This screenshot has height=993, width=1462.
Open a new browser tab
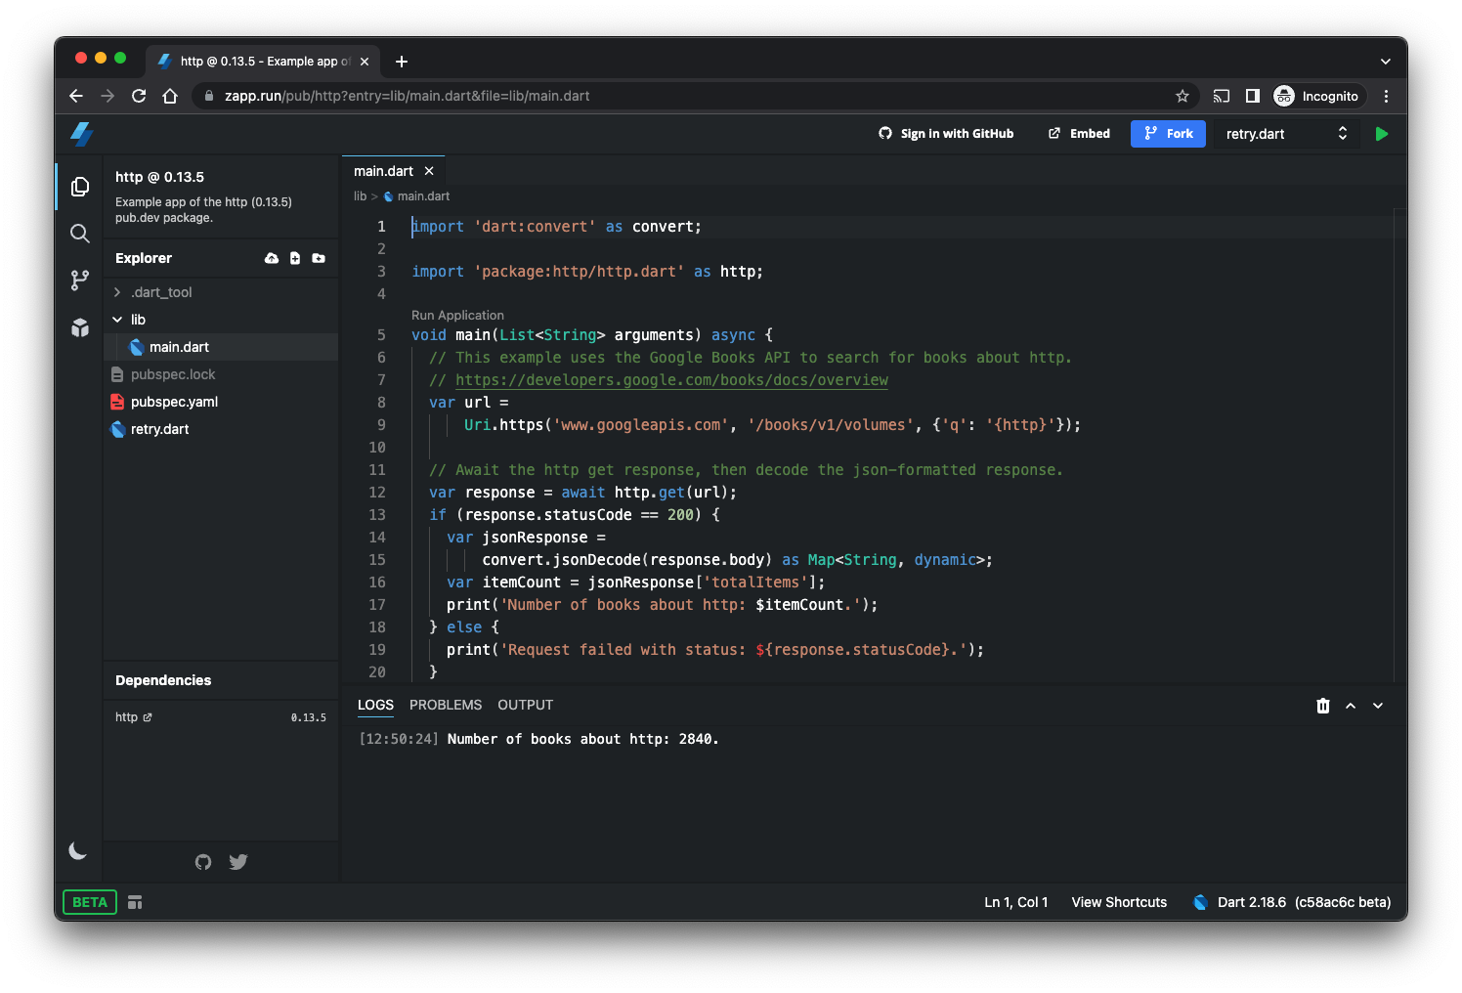402,62
